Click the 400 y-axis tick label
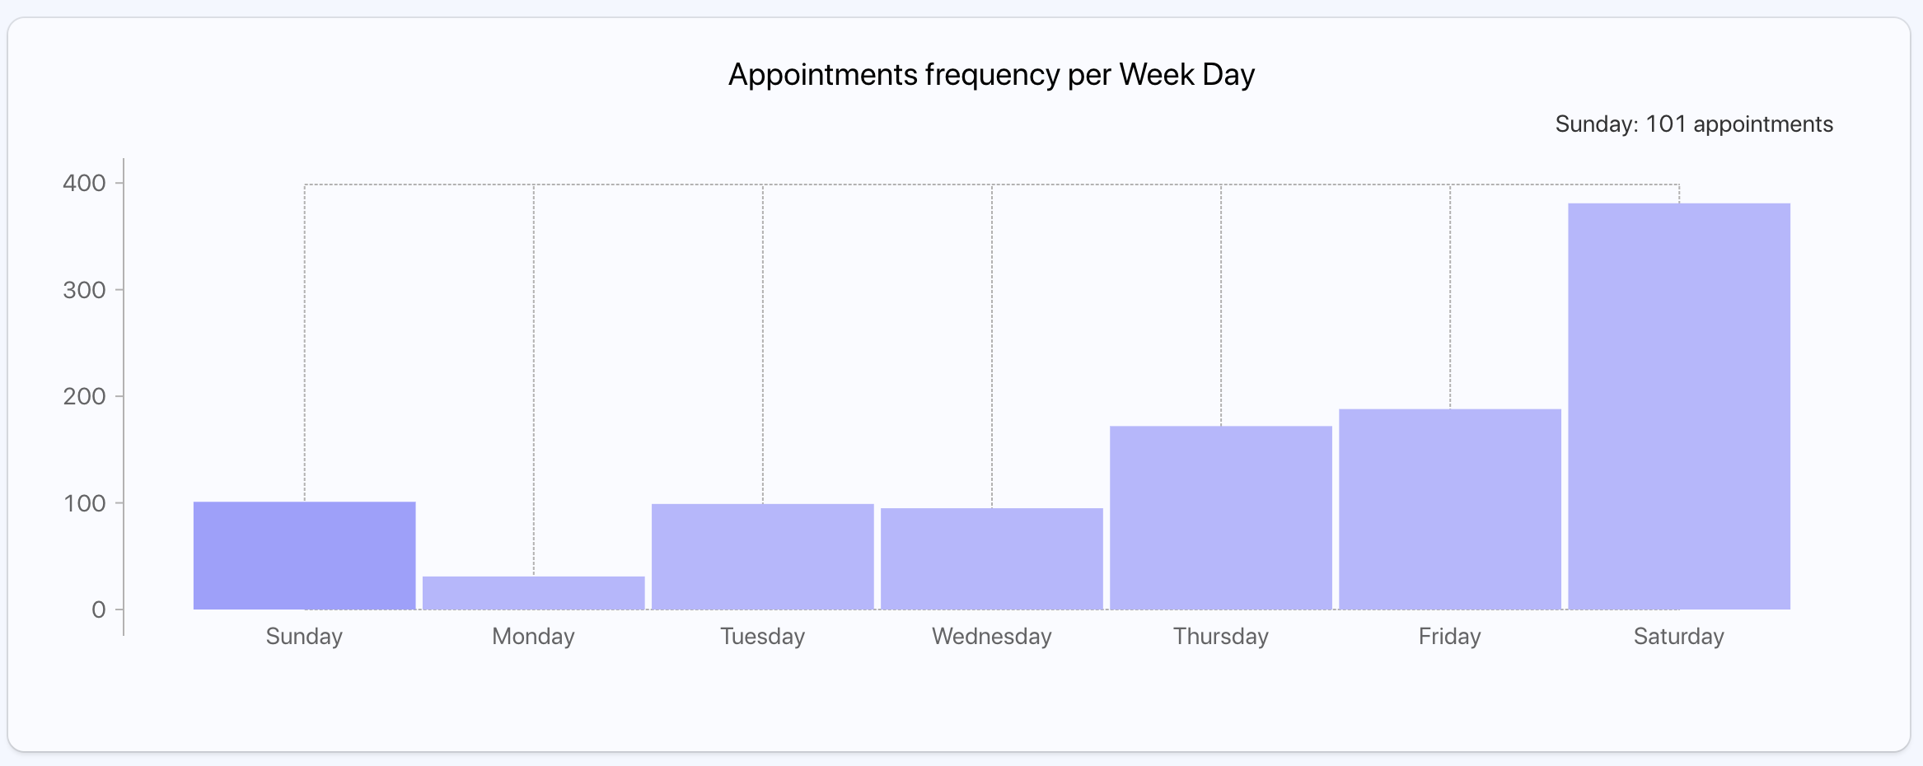1923x766 pixels. 84,183
